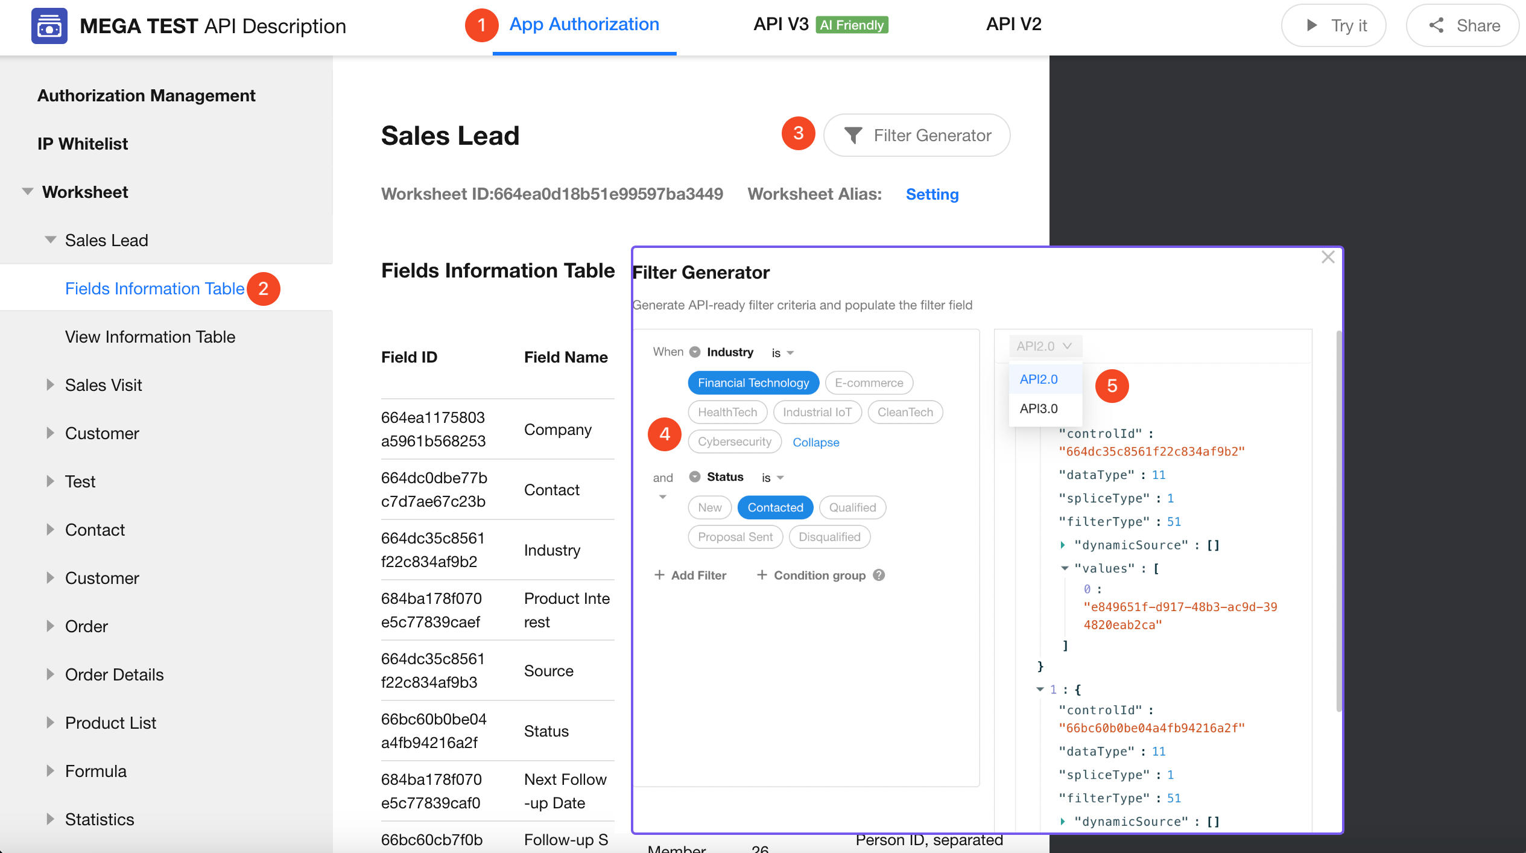The image size is (1526, 853).
Task: Deselect the Financial Technology option
Action: tap(753, 382)
